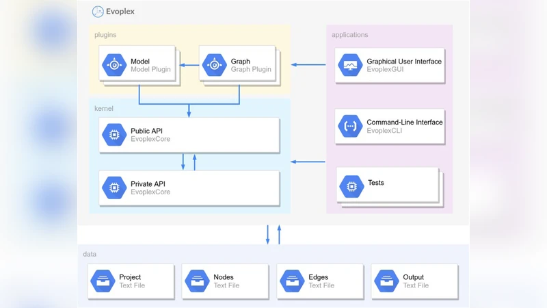The width and height of the screenshot is (547, 308).
Task: Click the 'applications' group label
Action: (x=349, y=34)
